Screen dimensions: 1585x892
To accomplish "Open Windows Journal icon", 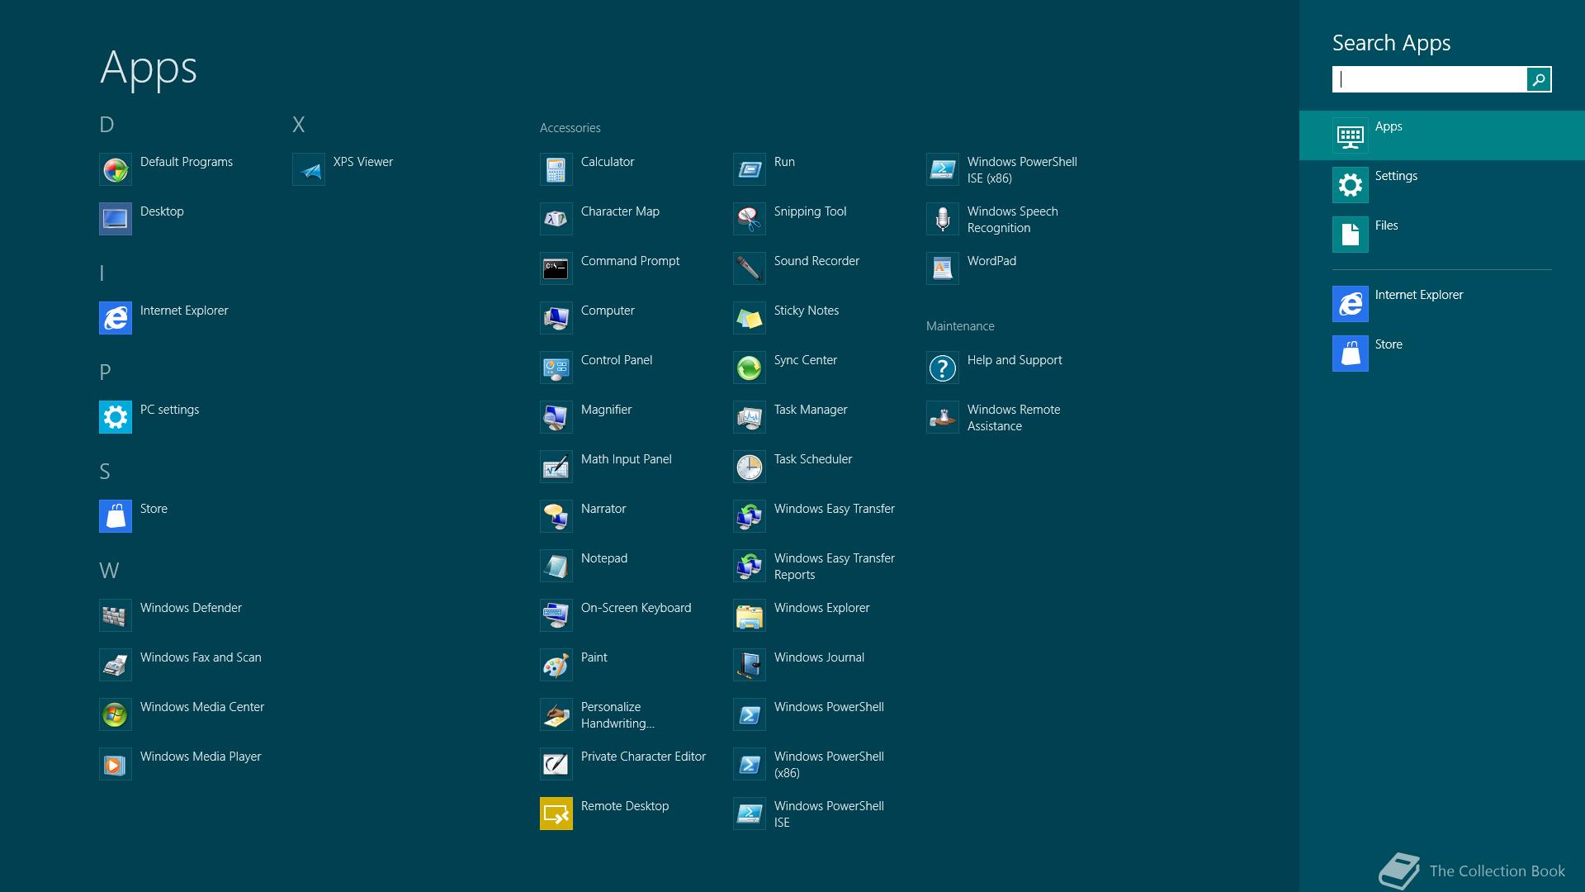I will 749,665.
